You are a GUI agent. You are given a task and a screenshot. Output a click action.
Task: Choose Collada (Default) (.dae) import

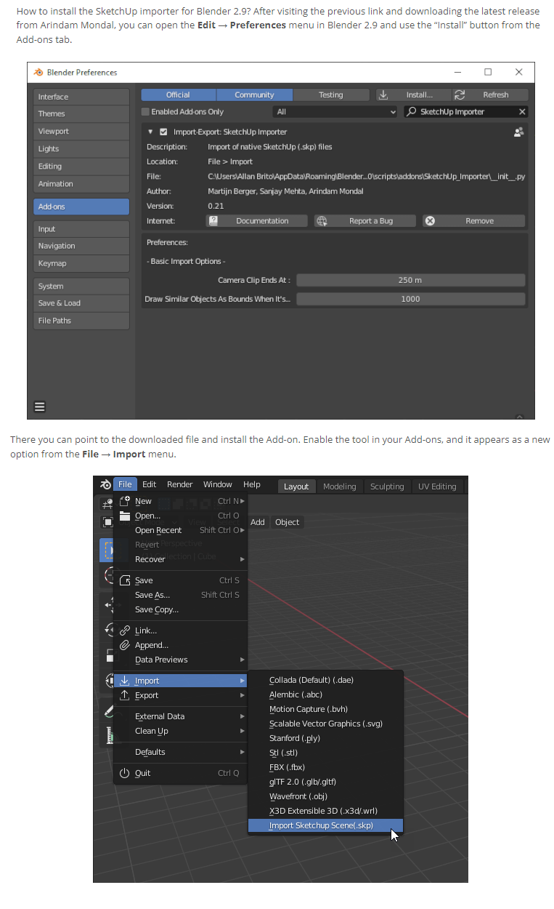coord(325,680)
